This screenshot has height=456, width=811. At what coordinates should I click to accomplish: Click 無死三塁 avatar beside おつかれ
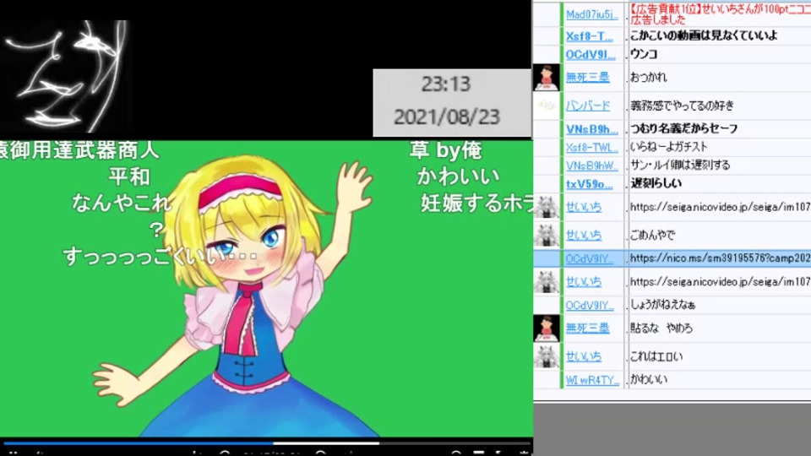point(547,78)
